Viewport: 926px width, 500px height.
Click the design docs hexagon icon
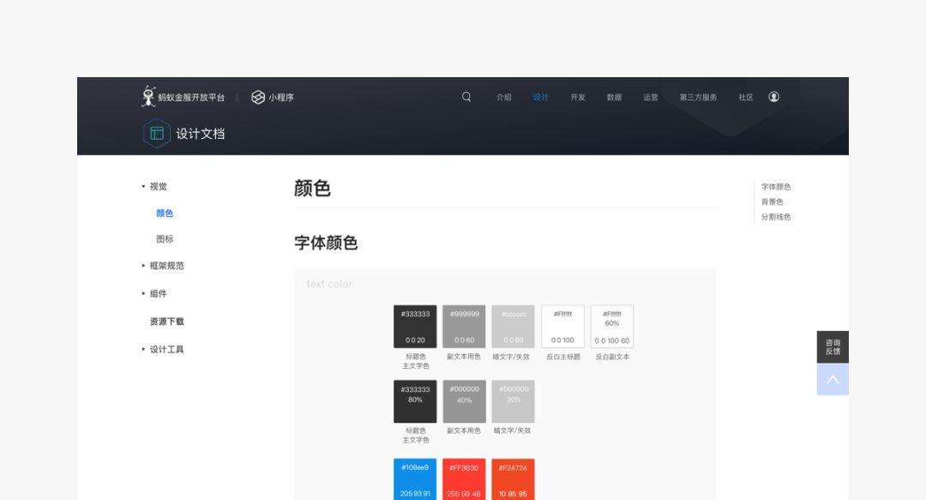click(157, 134)
